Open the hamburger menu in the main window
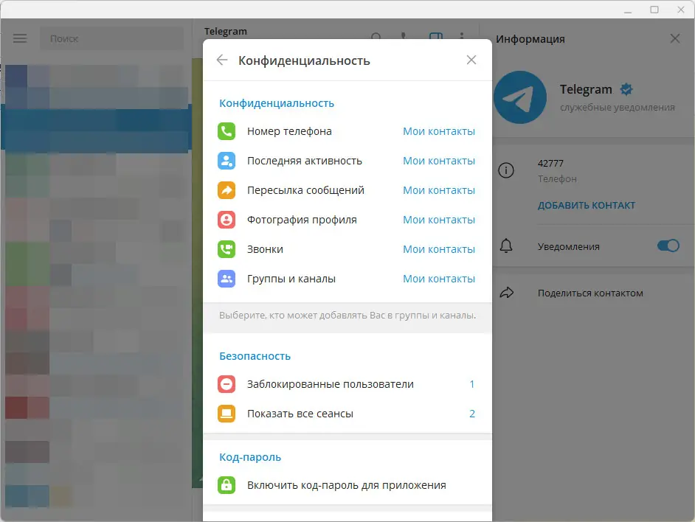Screen dimensions: 695x522 coord(20,38)
